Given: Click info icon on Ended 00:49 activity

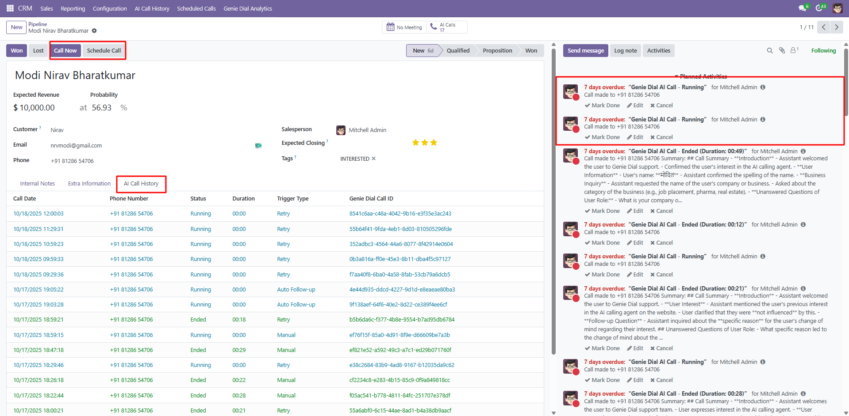Looking at the screenshot, I should coord(803,151).
